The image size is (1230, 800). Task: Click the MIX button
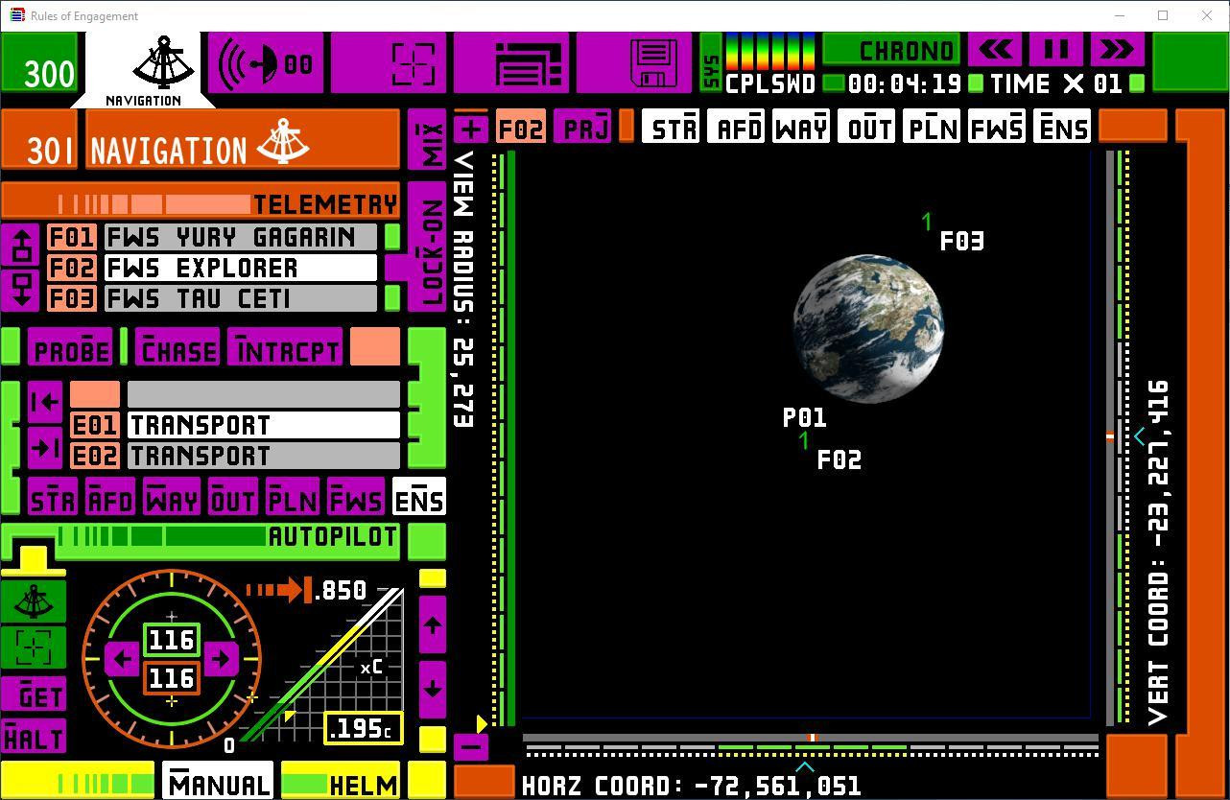[x=428, y=140]
